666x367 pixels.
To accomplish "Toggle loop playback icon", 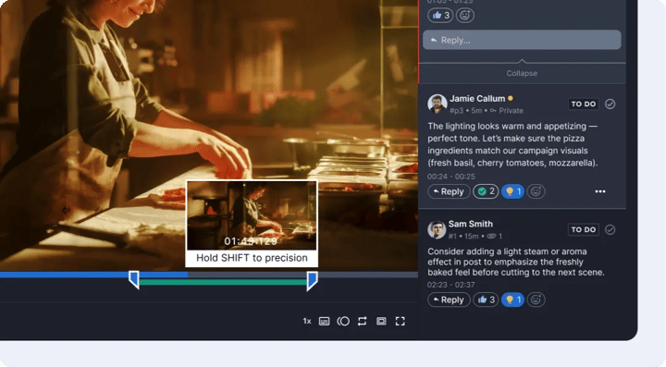I will (x=362, y=321).
